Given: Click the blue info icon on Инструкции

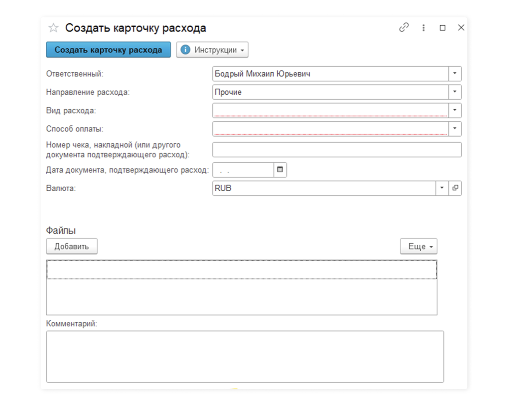Looking at the screenshot, I should coord(185,50).
